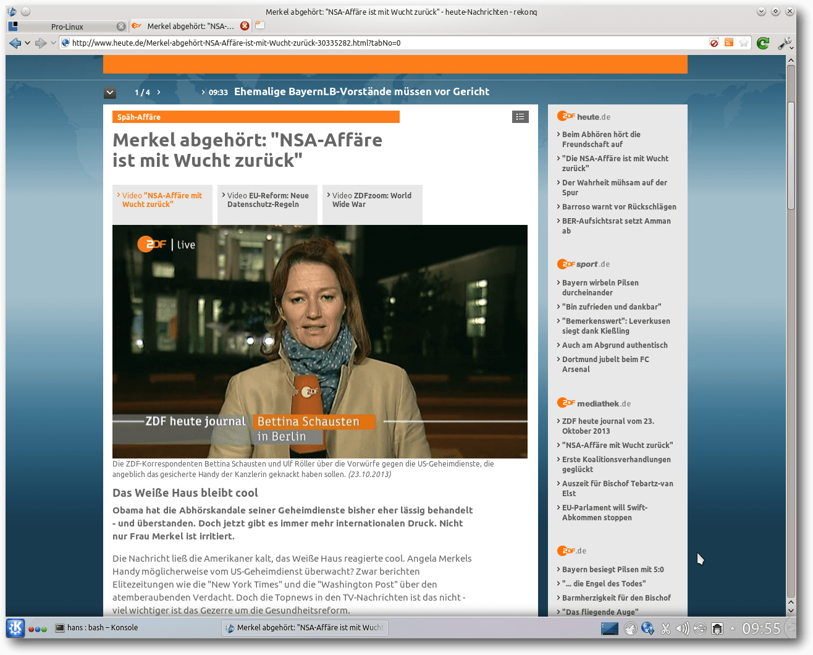The image size is (813, 655).
Task: Open "Beim Abhören hört die Freundschaft auf"
Action: click(601, 139)
